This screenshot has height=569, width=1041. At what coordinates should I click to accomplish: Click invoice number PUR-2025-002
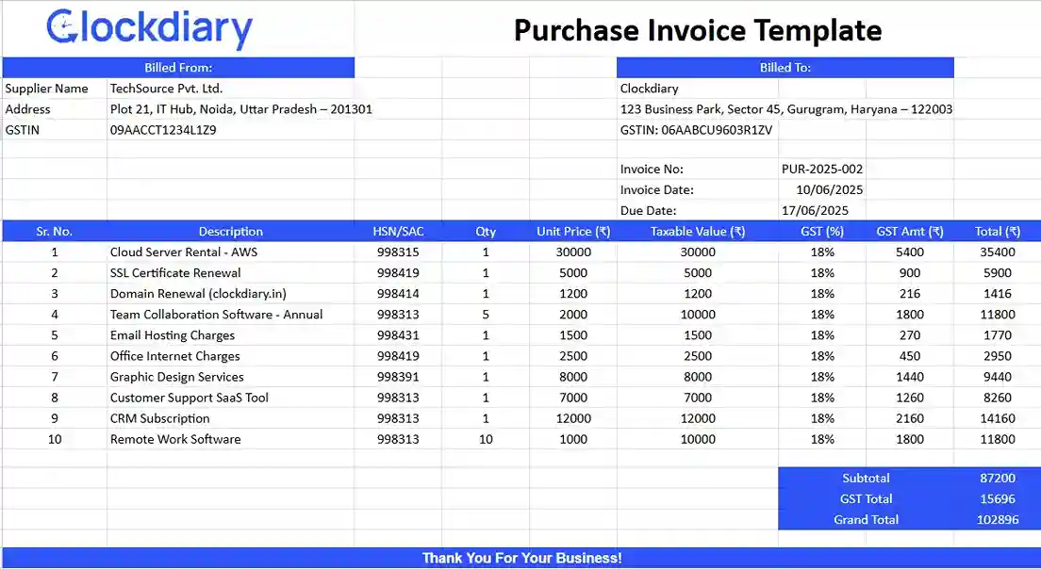(x=822, y=170)
